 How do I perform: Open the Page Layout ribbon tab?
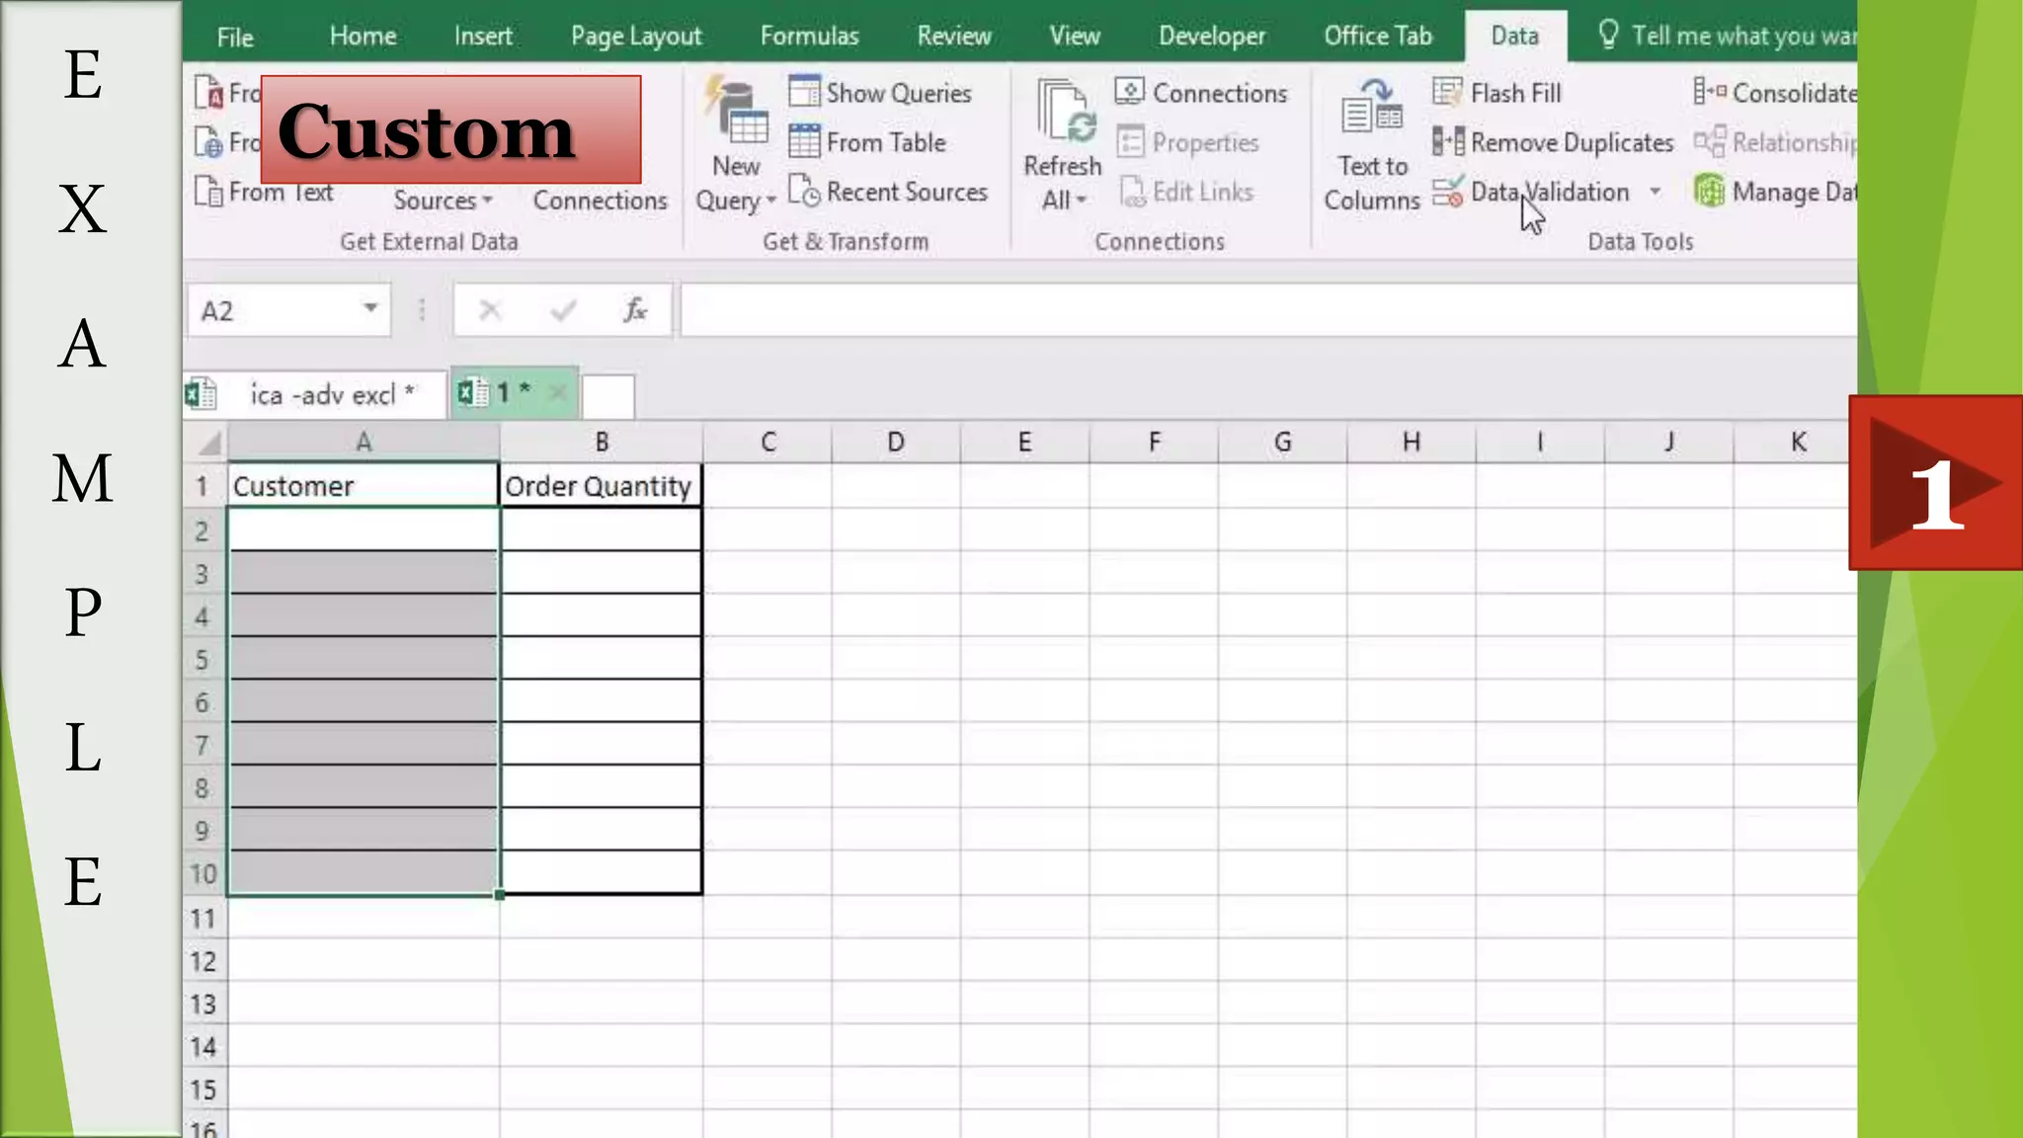click(636, 37)
